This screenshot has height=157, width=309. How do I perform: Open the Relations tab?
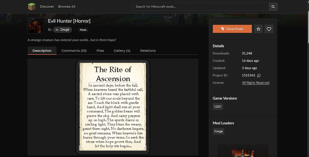148,51
